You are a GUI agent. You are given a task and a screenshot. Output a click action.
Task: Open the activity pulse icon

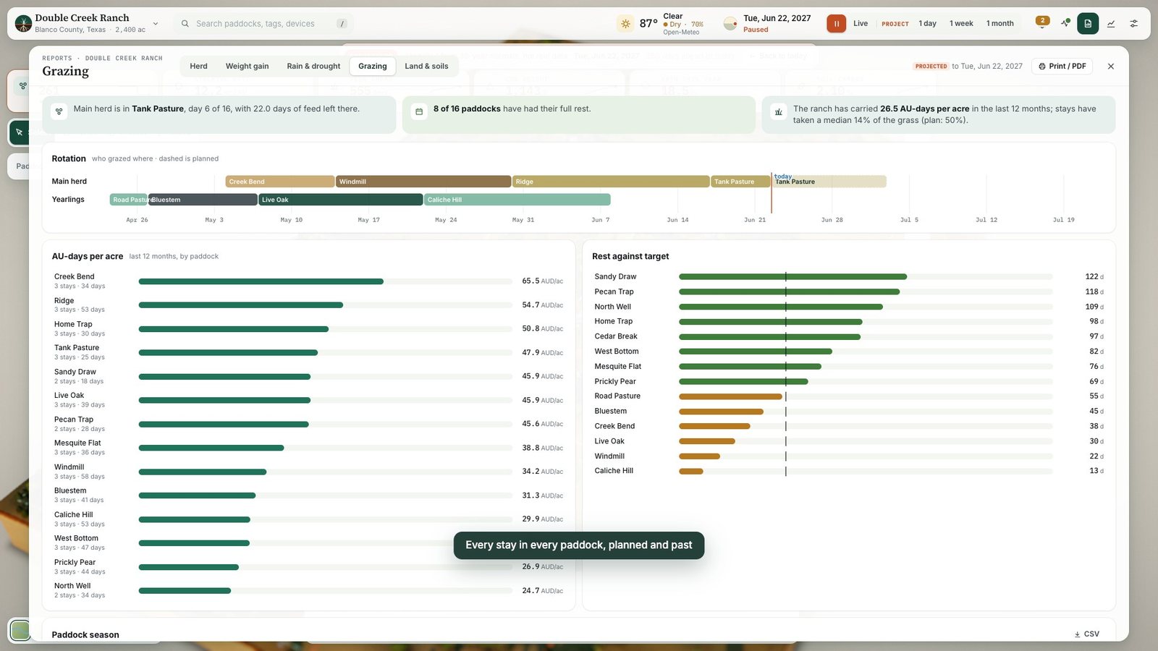1065,23
